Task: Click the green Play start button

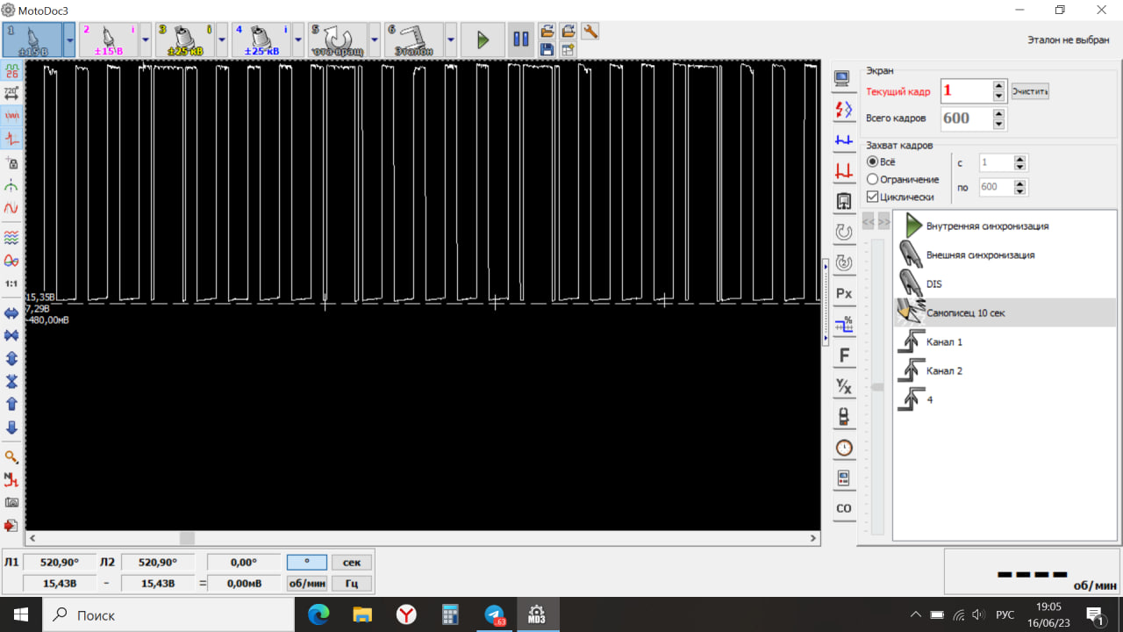Action: (482, 39)
